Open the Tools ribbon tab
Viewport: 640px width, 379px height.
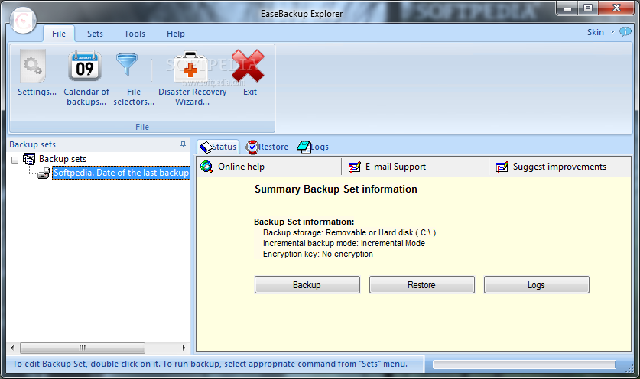(135, 34)
